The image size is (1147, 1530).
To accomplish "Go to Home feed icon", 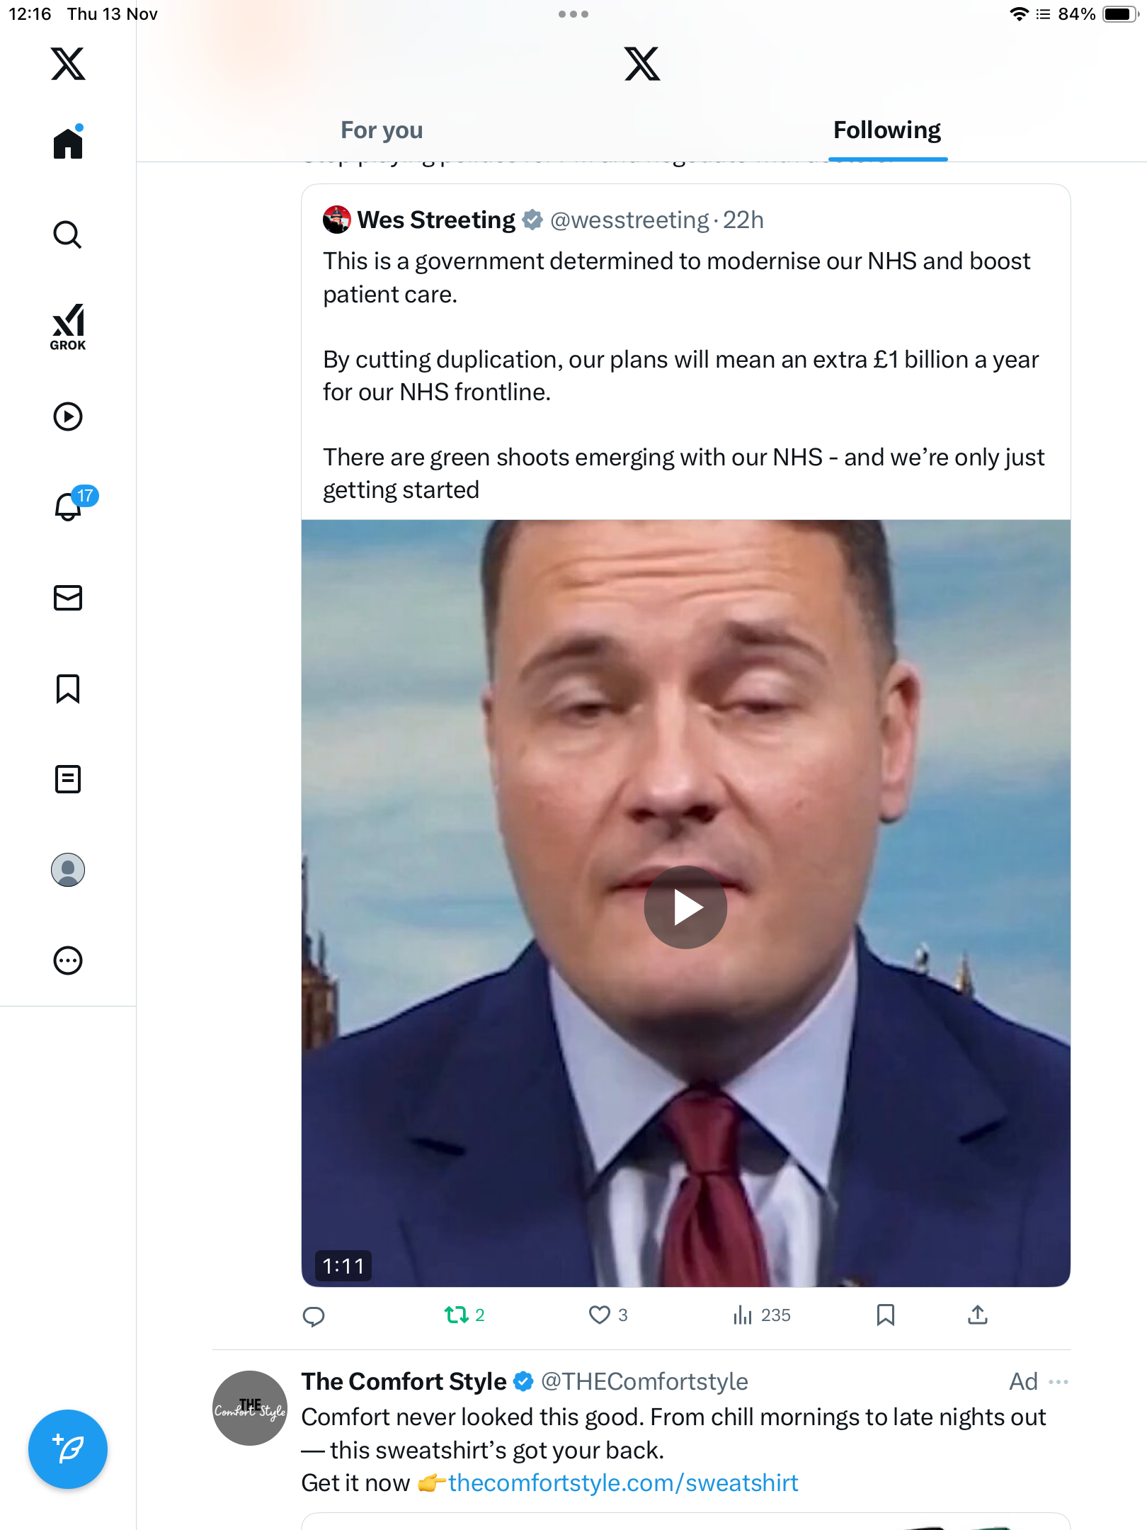I will tap(68, 143).
